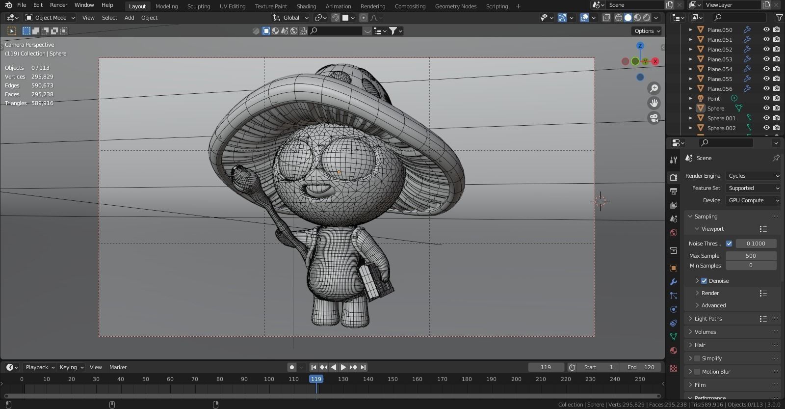Image resolution: width=785 pixels, height=409 pixels.
Task: Open the Physics properties tab
Action: click(x=674, y=309)
